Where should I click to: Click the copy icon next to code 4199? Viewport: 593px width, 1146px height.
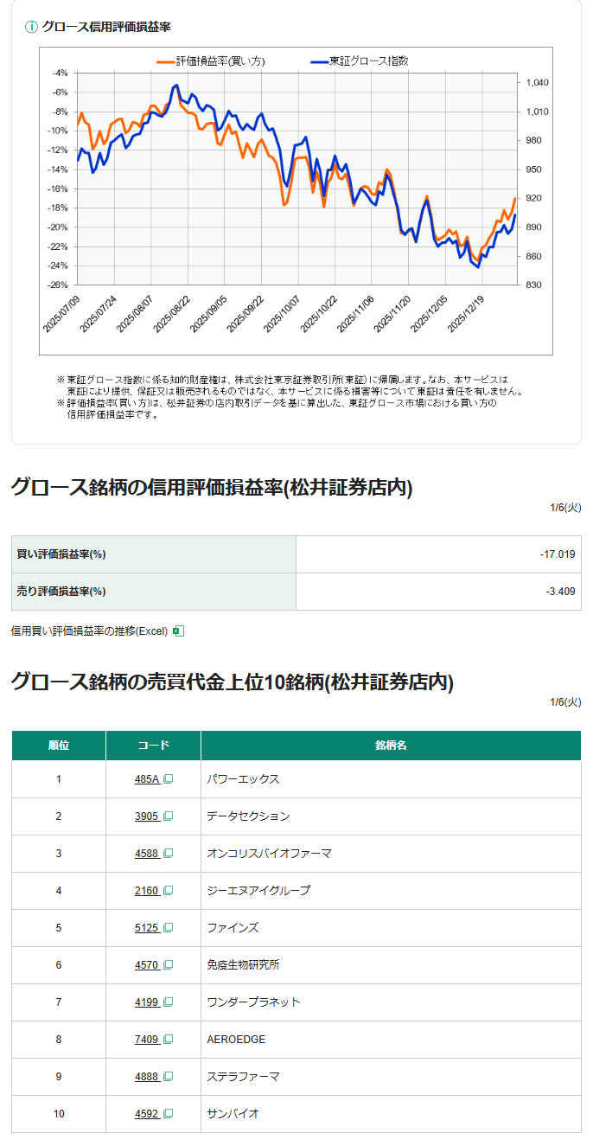point(169,1002)
